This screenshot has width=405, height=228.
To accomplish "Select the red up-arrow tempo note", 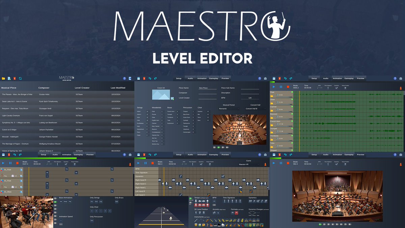I will pos(208,205).
